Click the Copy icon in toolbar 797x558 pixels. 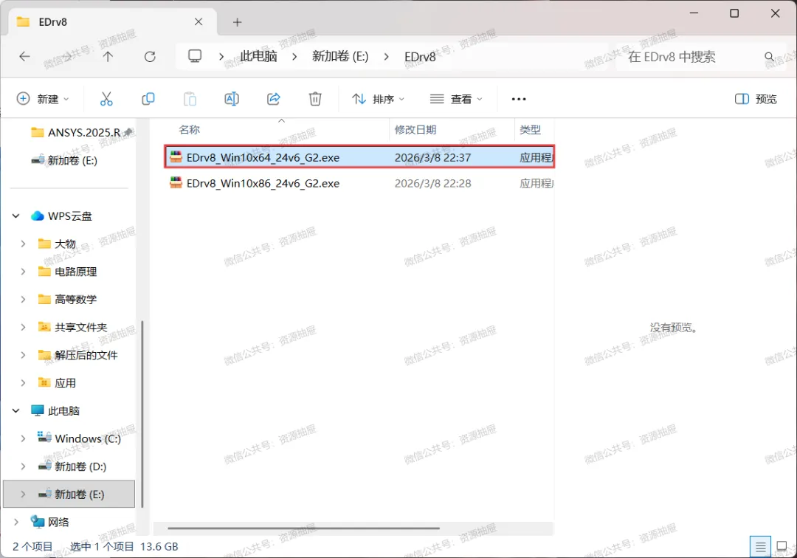[x=148, y=99]
